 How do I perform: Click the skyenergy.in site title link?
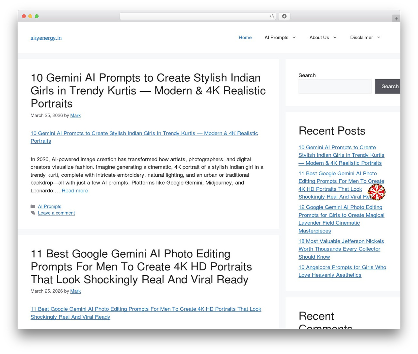46,38
